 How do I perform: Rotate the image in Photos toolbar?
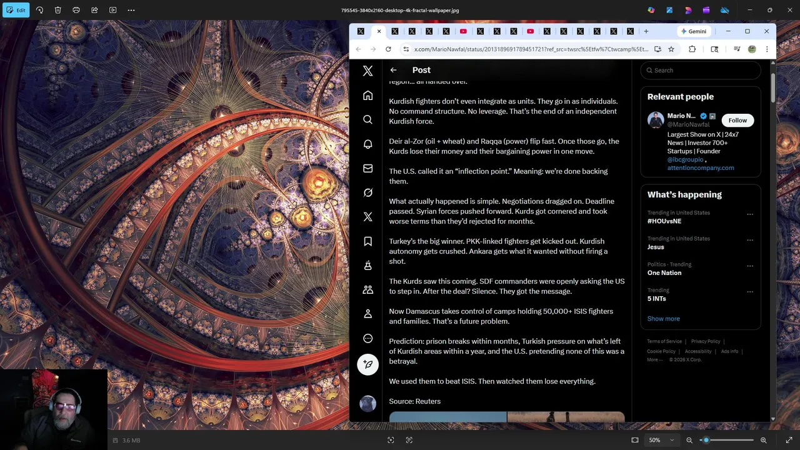(39, 10)
